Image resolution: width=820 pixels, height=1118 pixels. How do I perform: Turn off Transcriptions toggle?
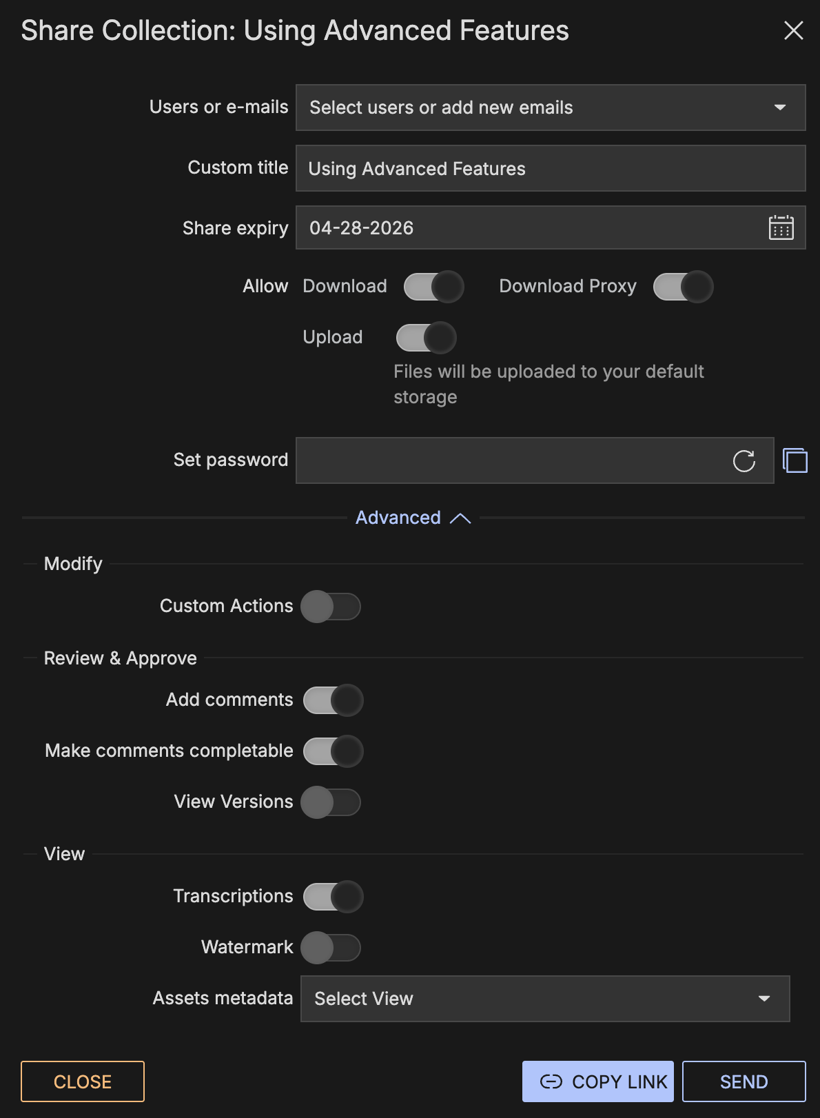[333, 897]
